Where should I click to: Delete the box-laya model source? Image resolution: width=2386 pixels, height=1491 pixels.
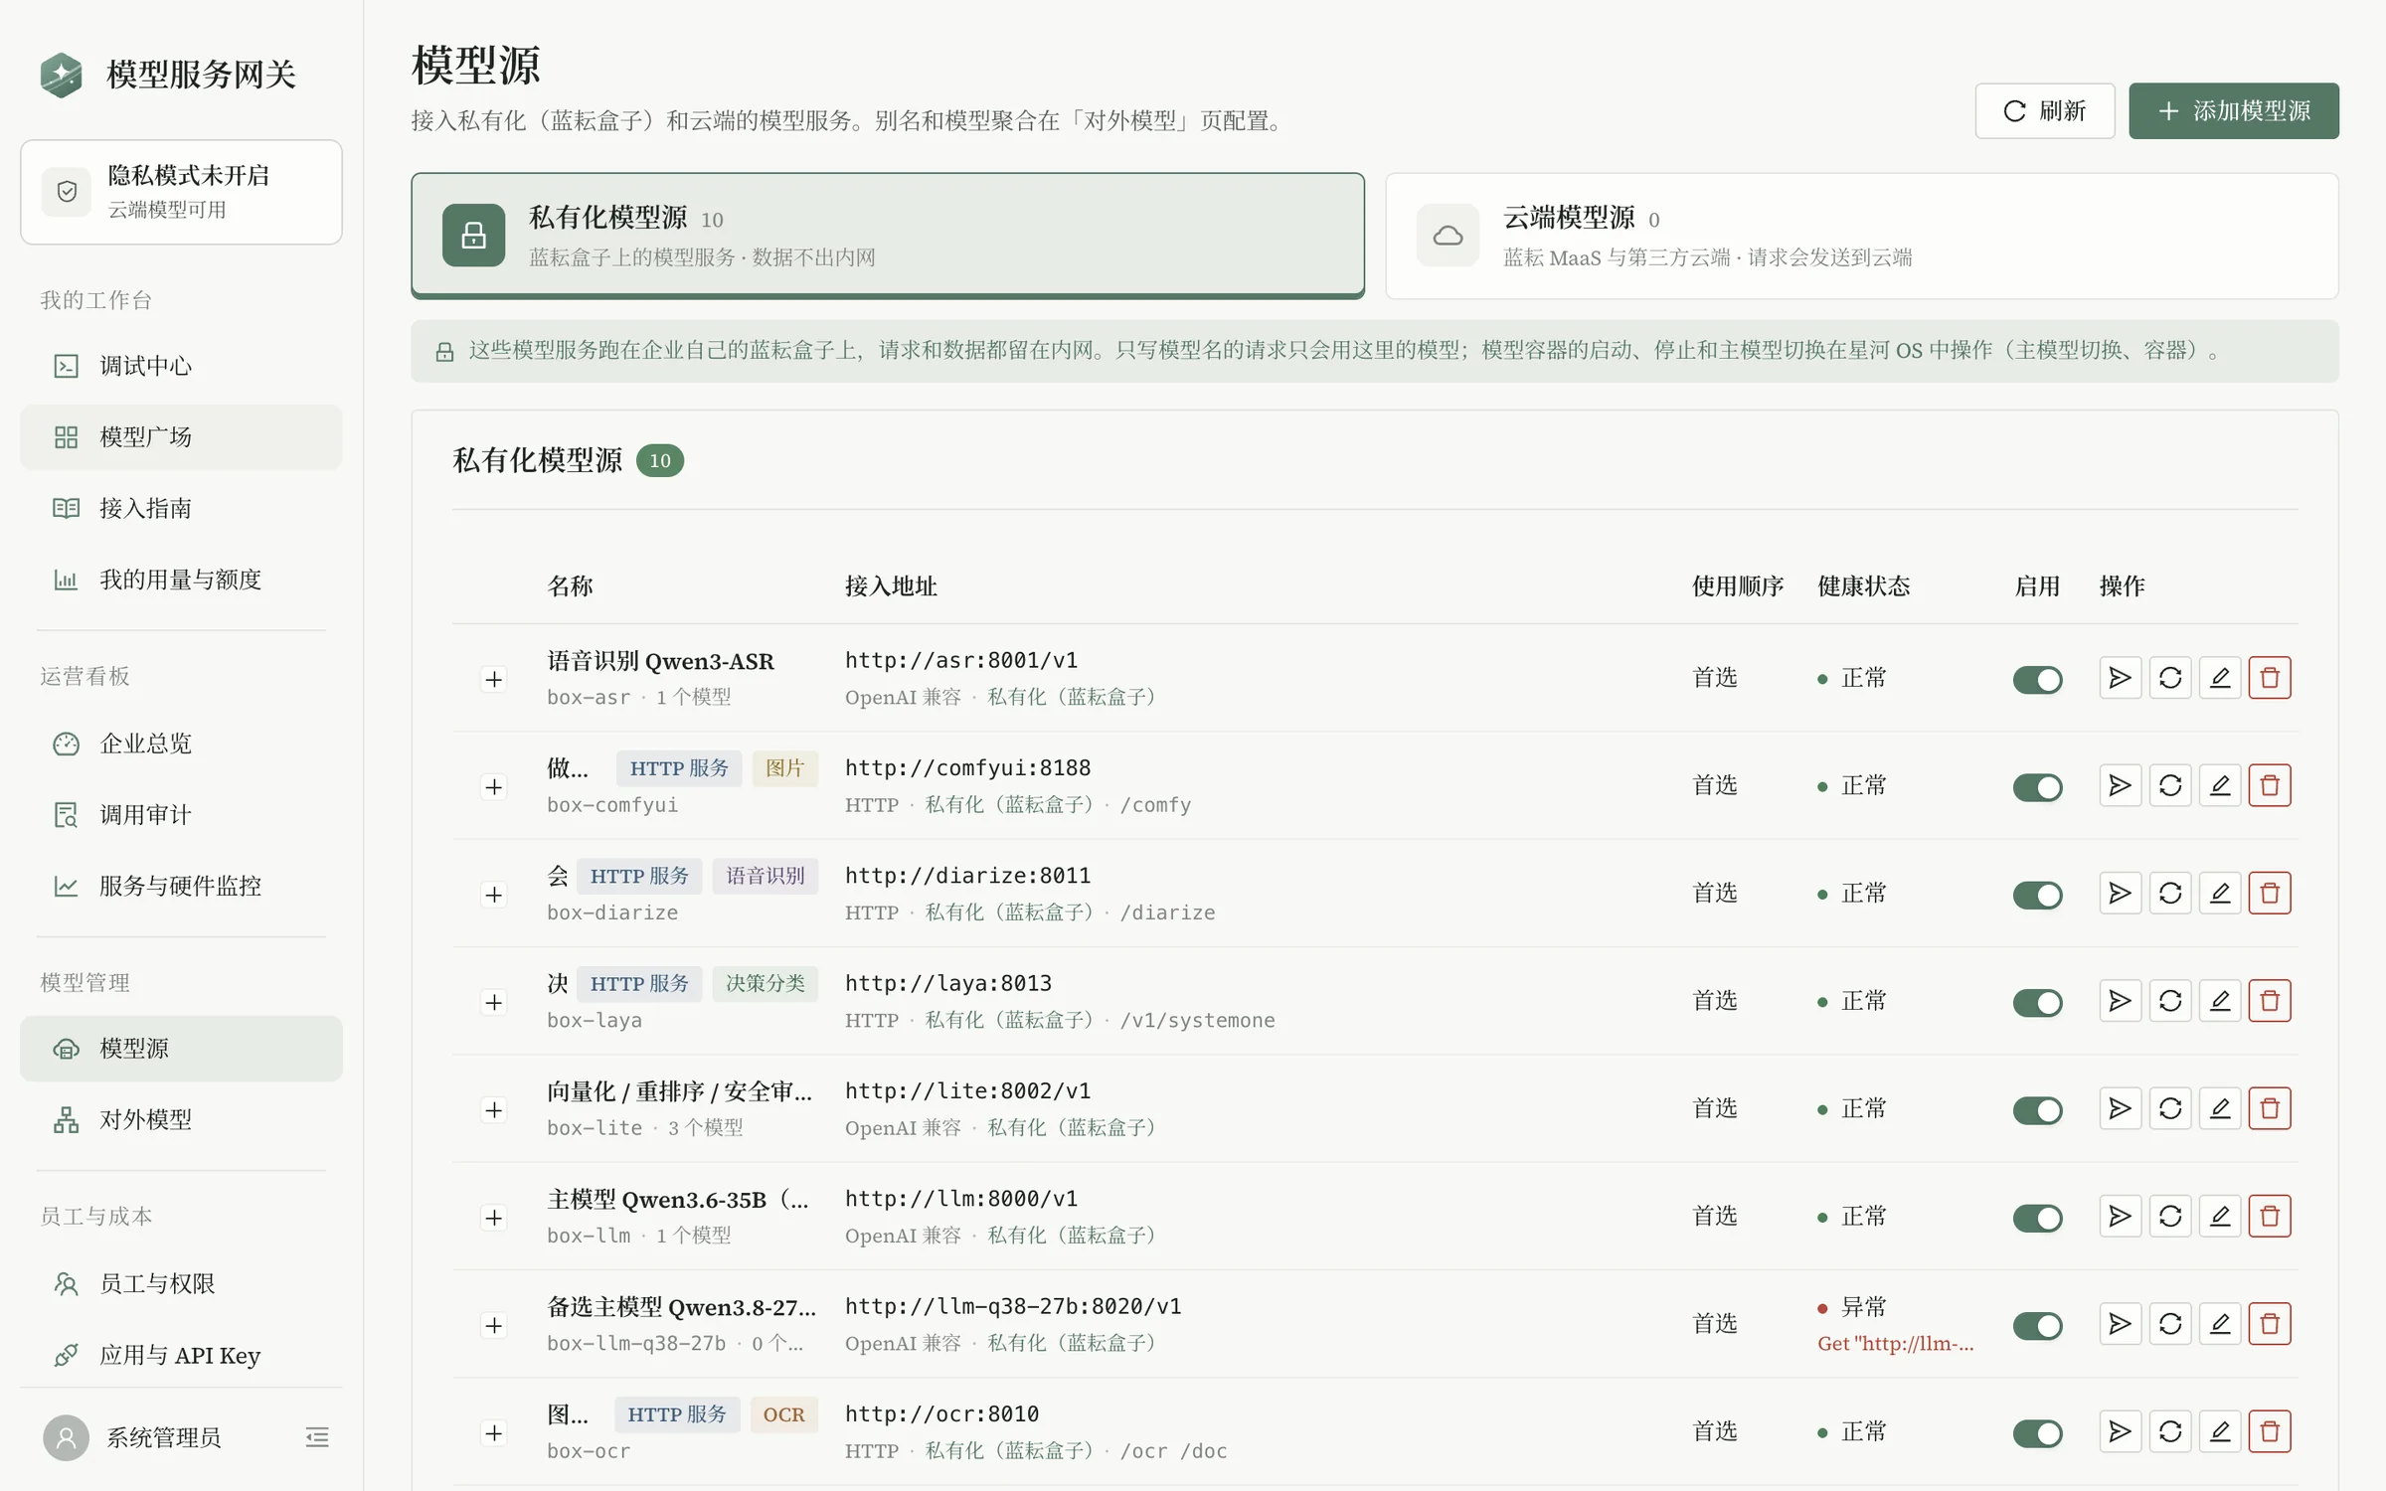(2269, 1000)
